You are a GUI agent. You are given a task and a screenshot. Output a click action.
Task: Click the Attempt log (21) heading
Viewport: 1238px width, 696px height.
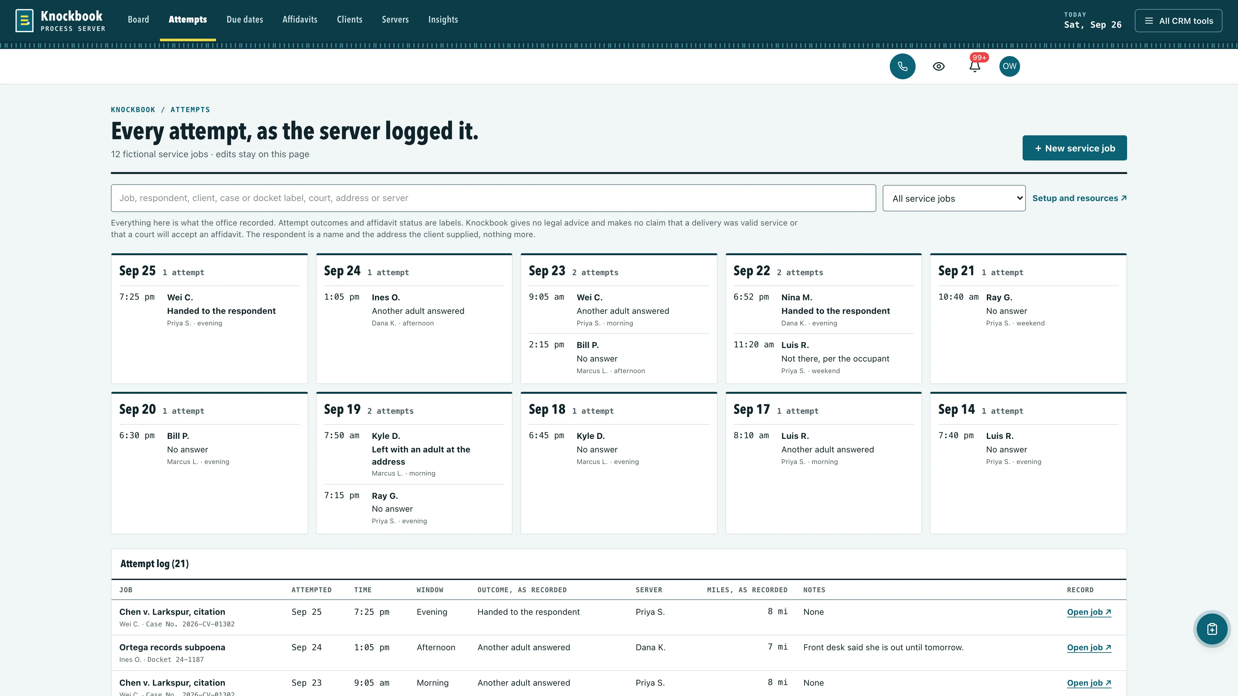point(154,564)
